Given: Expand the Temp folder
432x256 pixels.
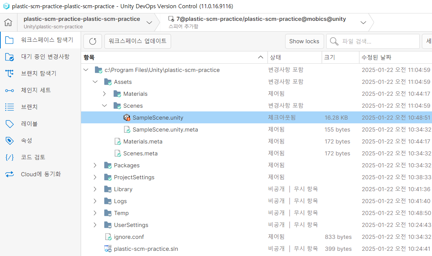Looking at the screenshot, I should click(x=95, y=213).
